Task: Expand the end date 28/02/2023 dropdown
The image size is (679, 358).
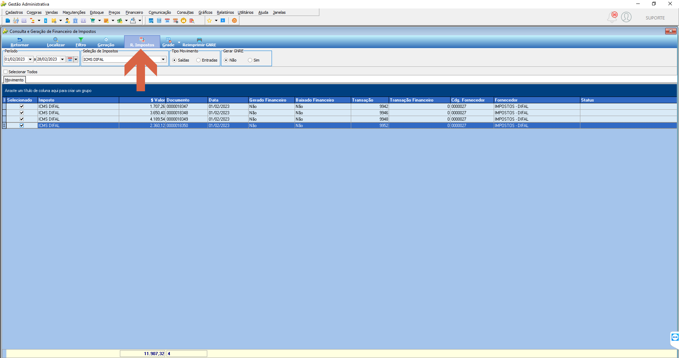Action: pyautogui.click(x=63, y=59)
